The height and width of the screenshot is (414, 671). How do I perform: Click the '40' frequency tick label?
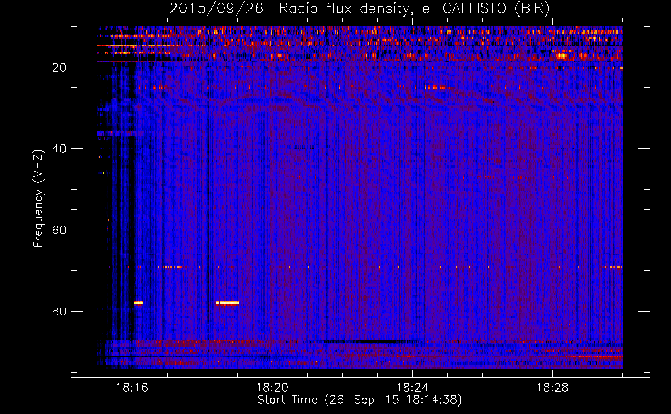pos(59,149)
